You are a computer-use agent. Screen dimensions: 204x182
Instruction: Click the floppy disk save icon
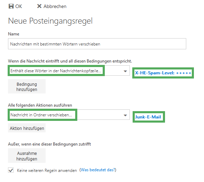coord(11,6)
